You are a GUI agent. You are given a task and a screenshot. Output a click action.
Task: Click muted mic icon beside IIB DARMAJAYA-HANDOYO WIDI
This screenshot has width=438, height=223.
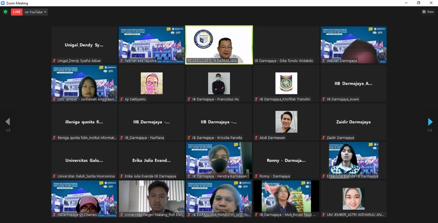click(x=189, y=215)
